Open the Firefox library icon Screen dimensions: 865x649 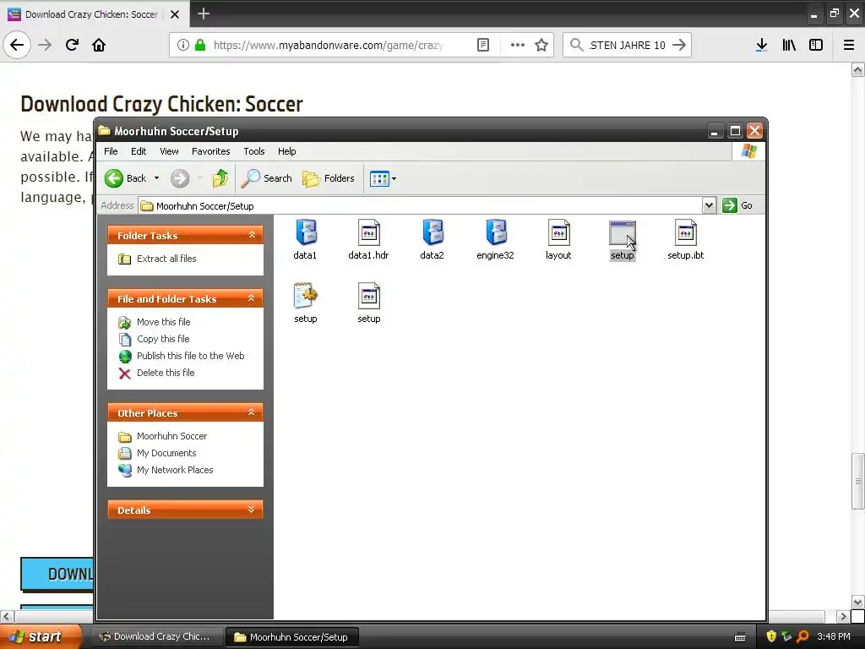pyautogui.click(x=789, y=45)
